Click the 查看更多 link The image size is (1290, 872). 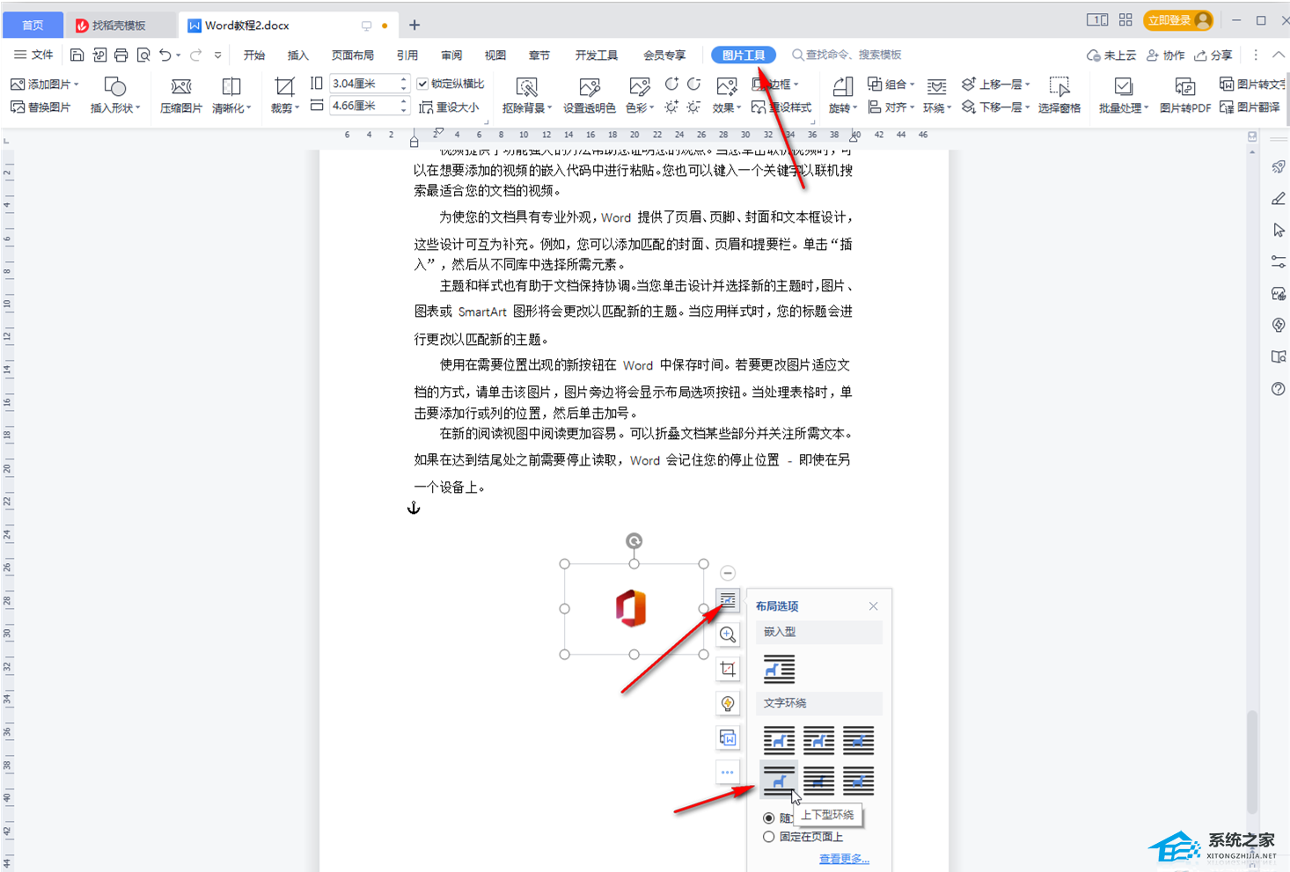tap(844, 859)
